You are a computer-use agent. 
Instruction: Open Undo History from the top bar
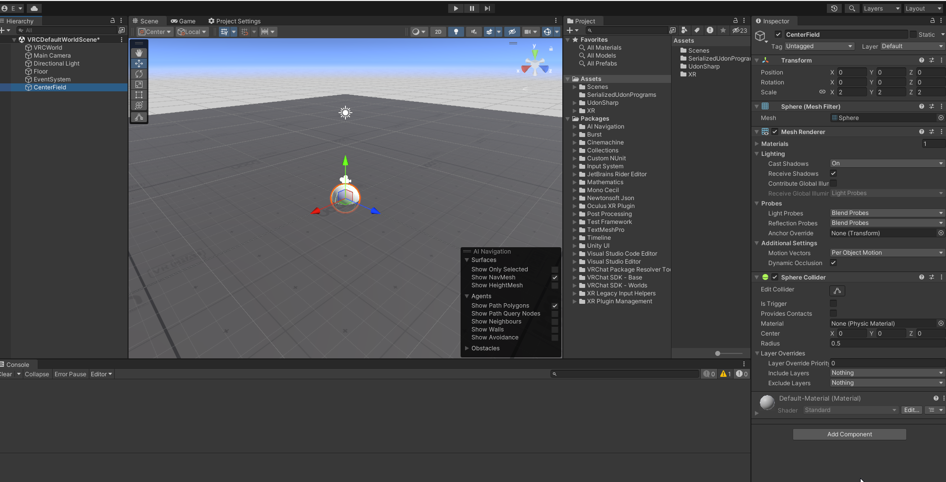(834, 8)
